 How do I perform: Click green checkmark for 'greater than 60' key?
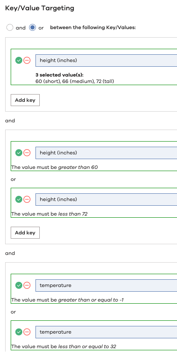pos(19,153)
